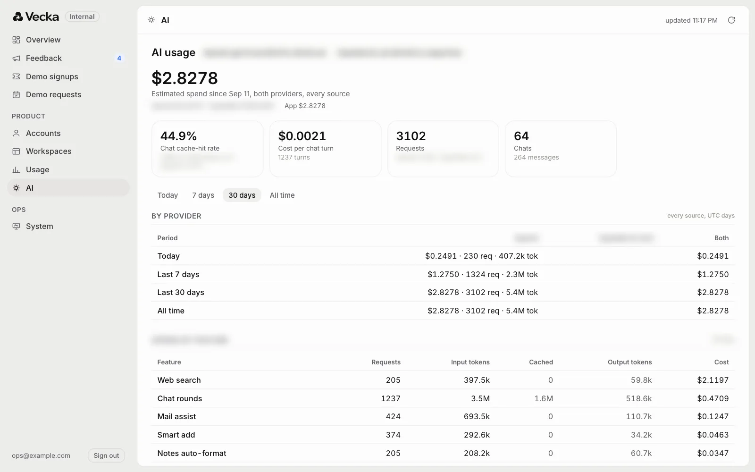Screen dimensions: 755x472
Task: Click the 3102 Requests card
Action: pyautogui.click(x=443, y=149)
